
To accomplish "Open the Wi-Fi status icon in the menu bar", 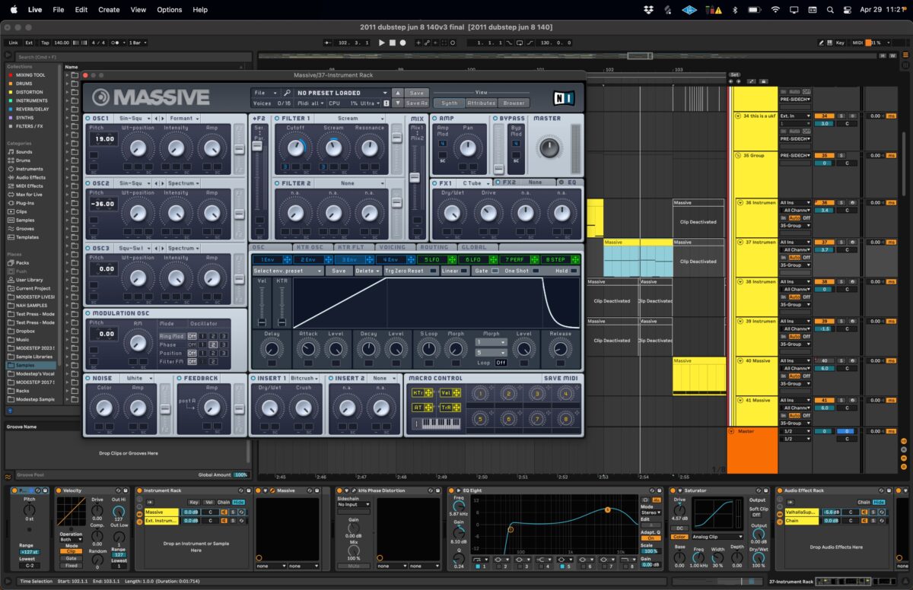I will tap(775, 10).
